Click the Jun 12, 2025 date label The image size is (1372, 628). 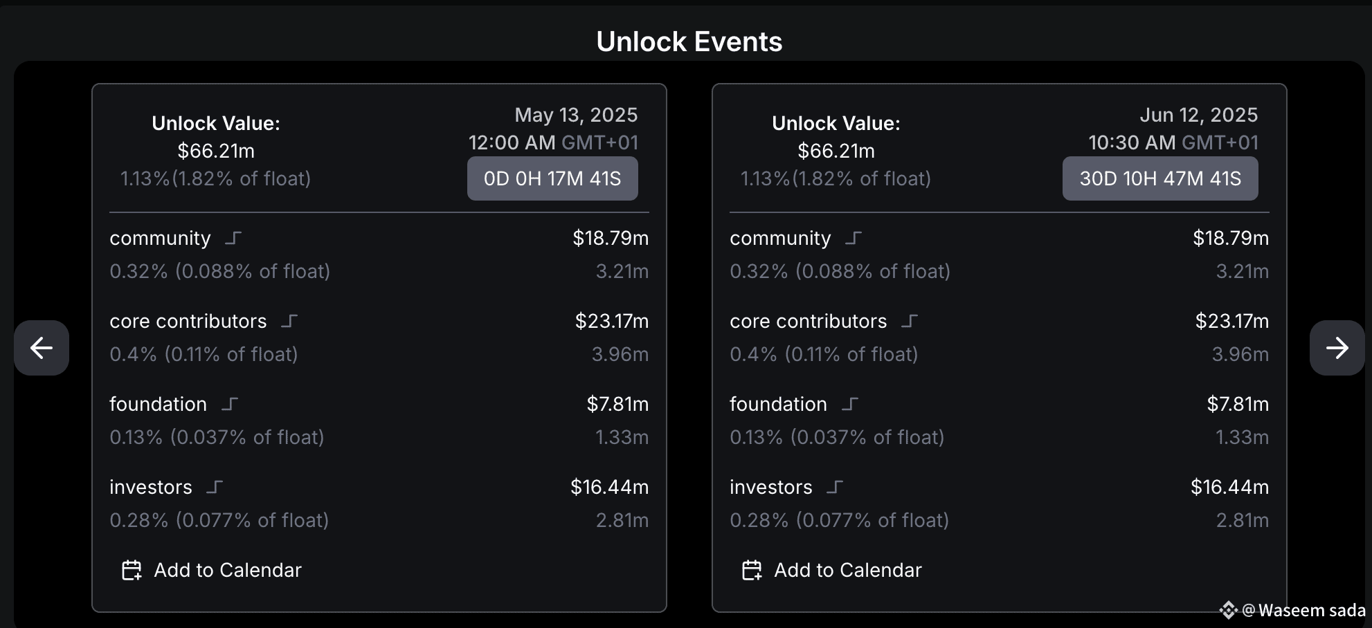[1198, 115]
